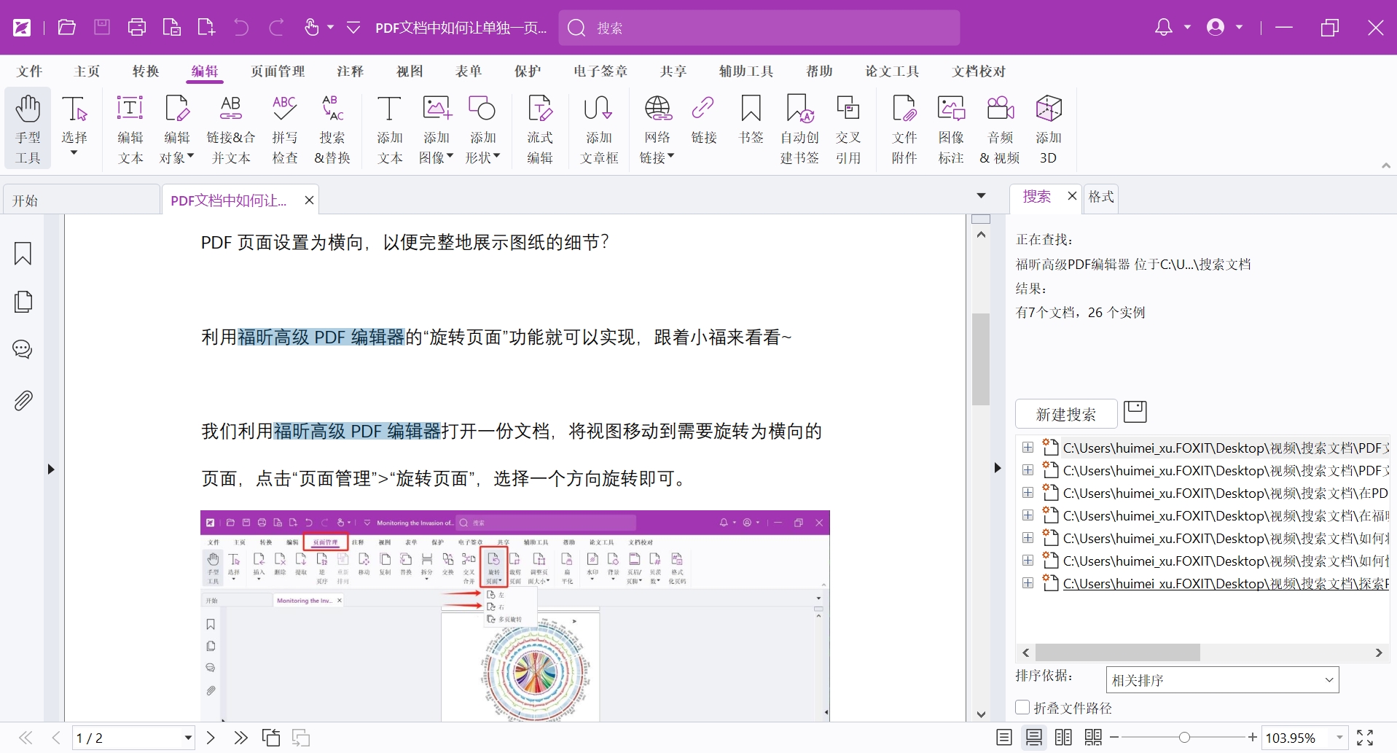Select the Add Text (添加文本) tool

(x=390, y=129)
